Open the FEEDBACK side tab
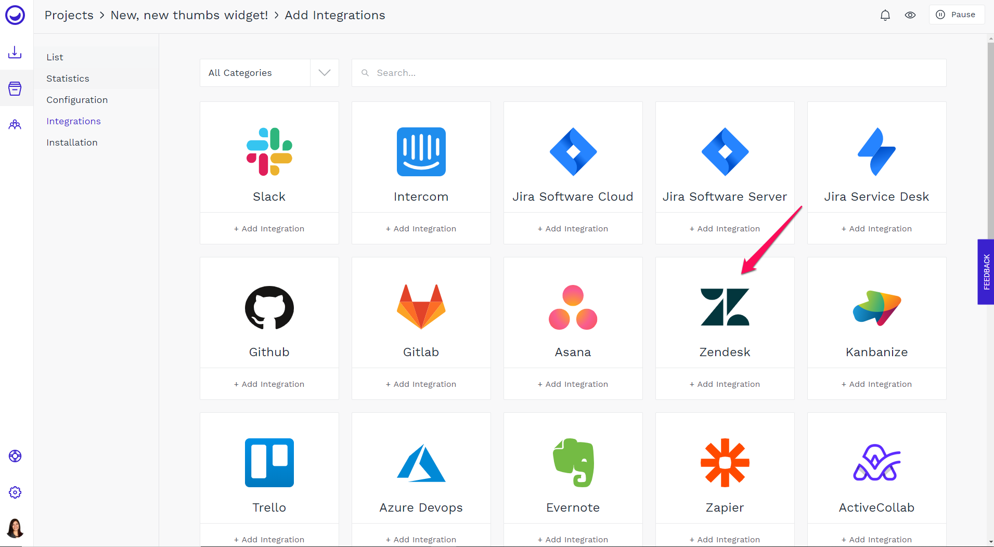The height and width of the screenshot is (547, 994). point(986,272)
